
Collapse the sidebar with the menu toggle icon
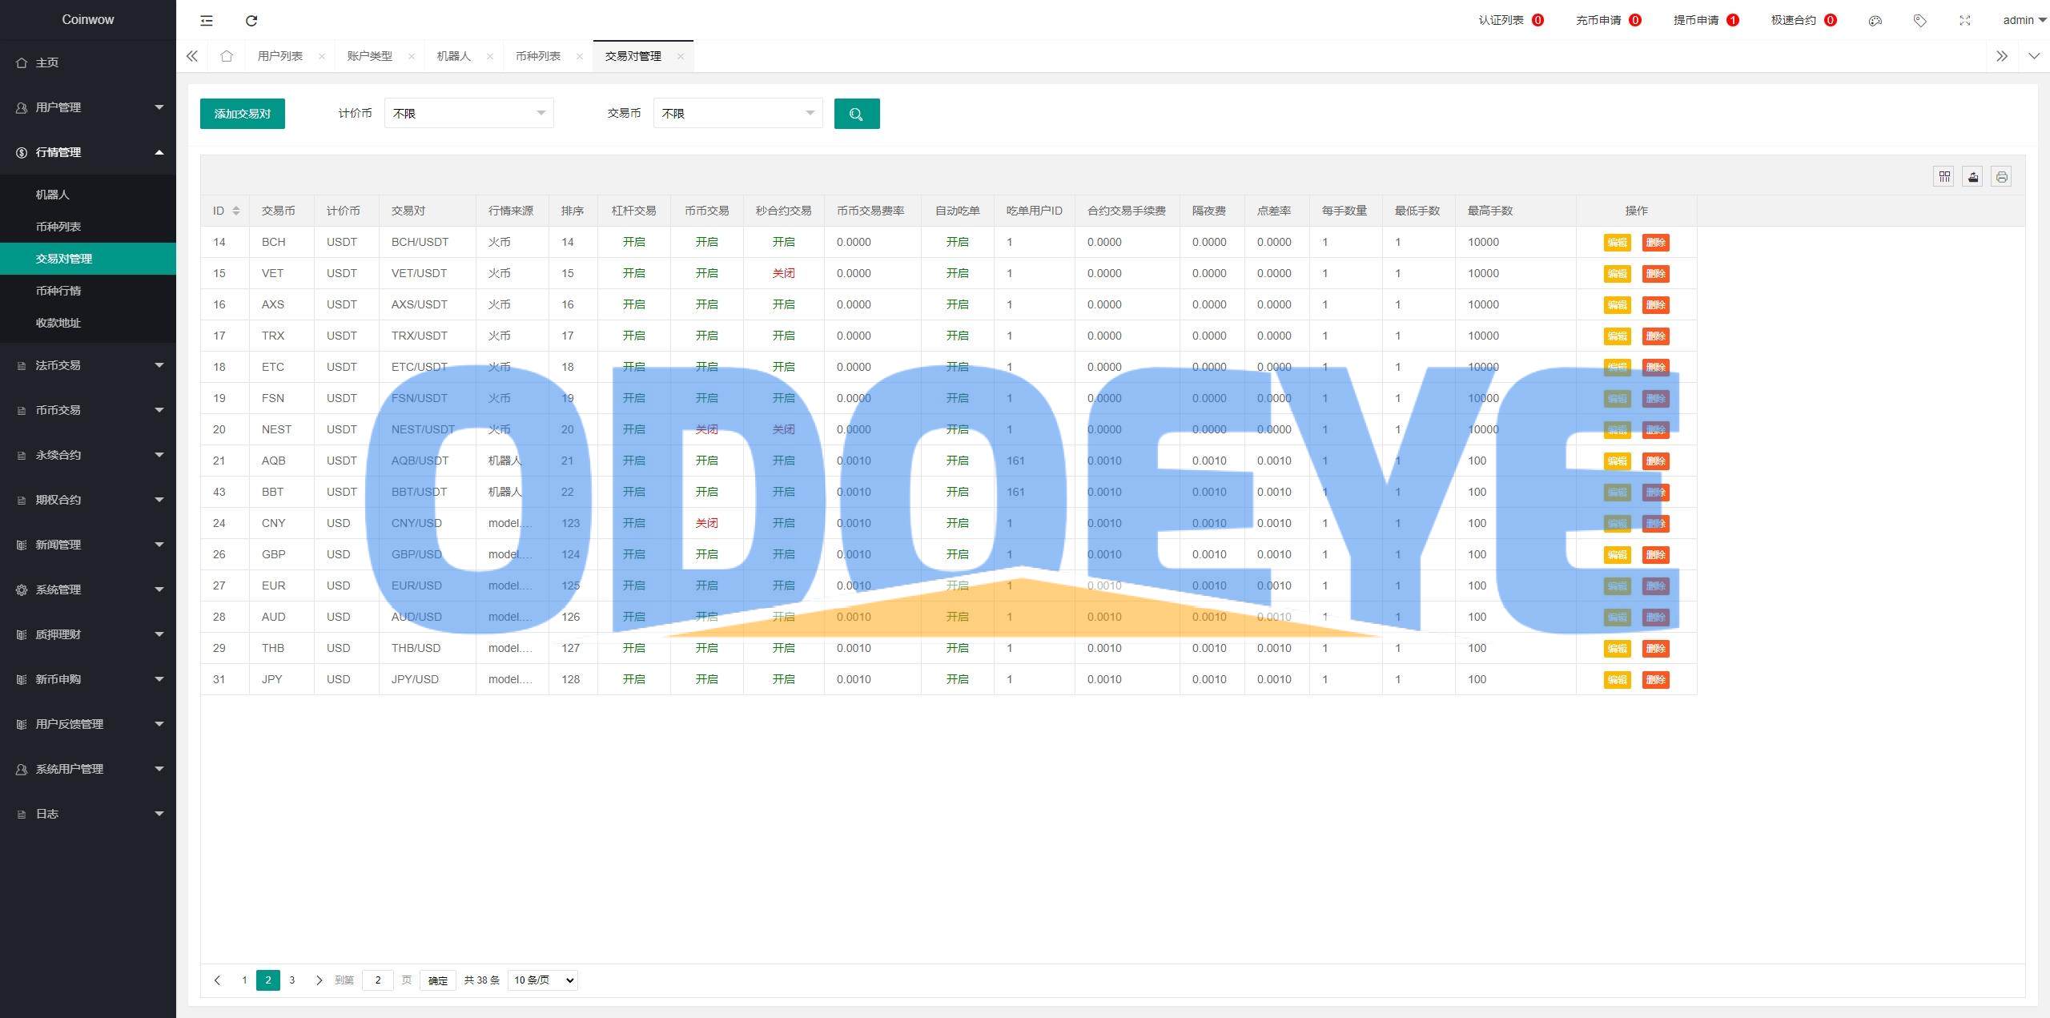(207, 21)
